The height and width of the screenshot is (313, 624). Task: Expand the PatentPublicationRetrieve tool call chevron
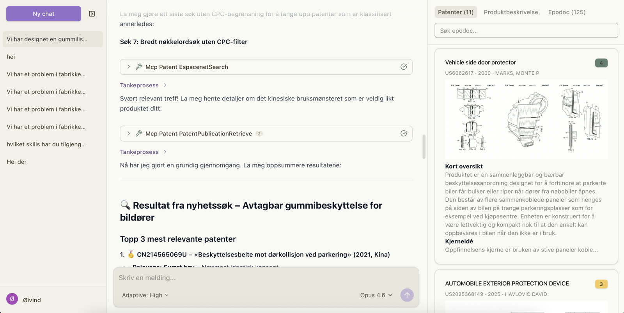point(129,134)
